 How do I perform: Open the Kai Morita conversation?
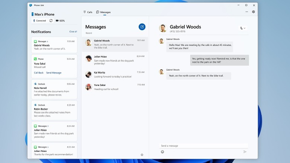(115, 74)
